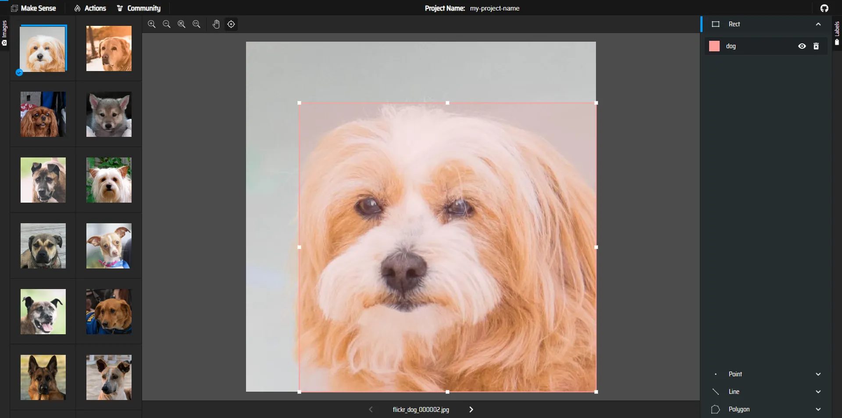Go to the previous image arrow
This screenshot has height=418, width=842.
coord(371,409)
